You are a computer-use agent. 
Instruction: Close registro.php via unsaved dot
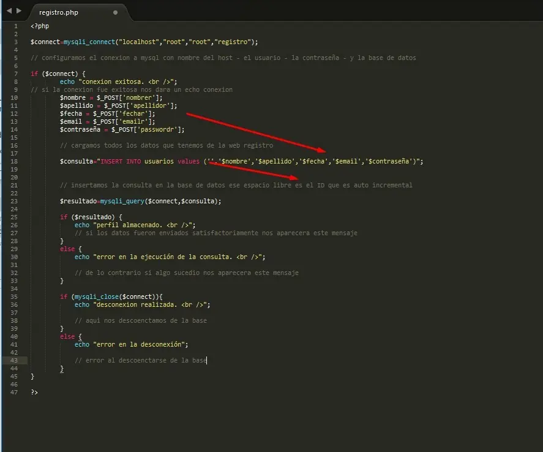coord(115,12)
